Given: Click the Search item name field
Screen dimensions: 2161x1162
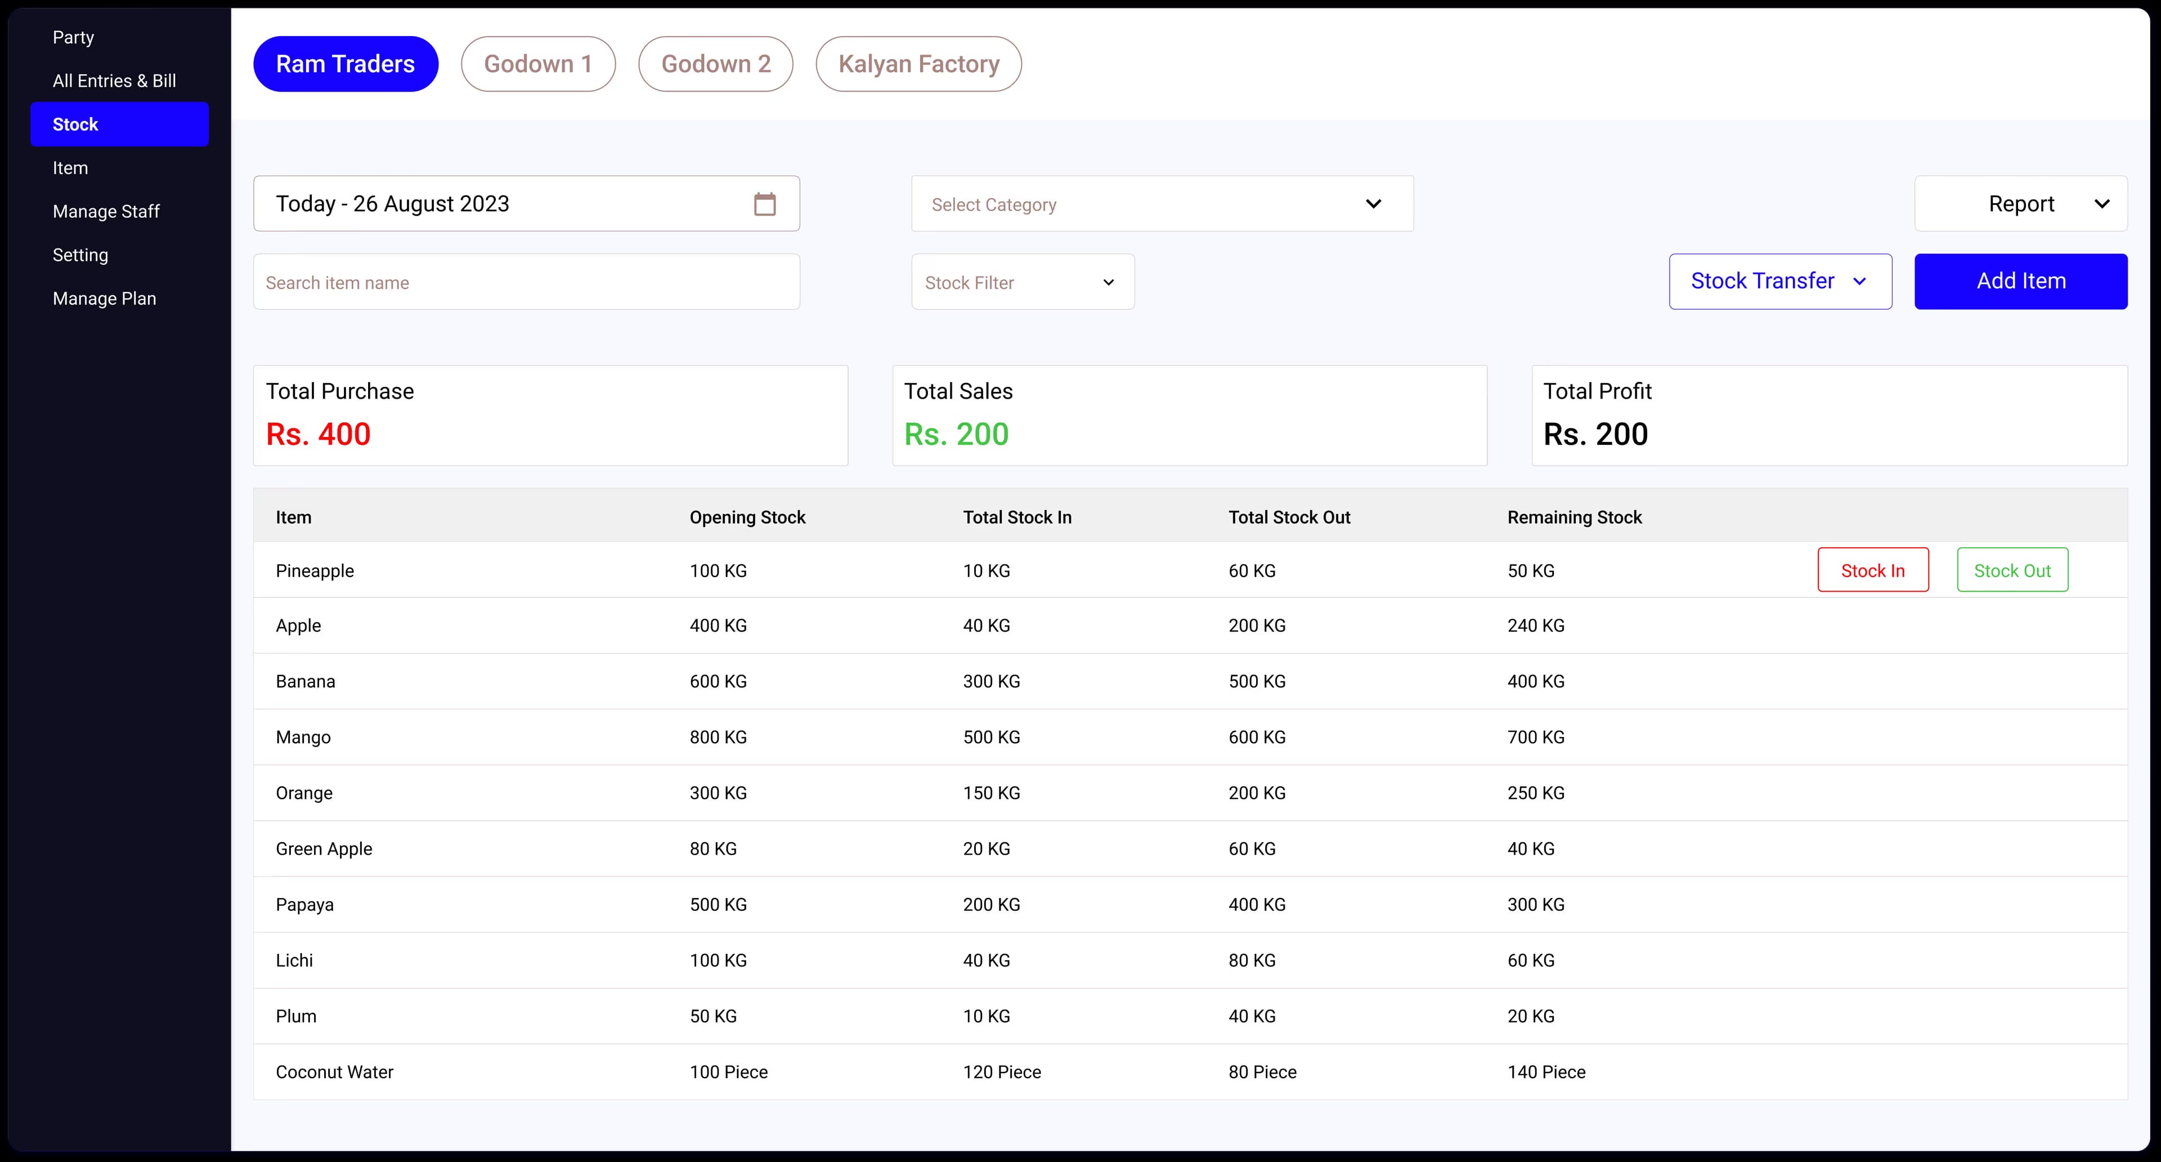Looking at the screenshot, I should coord(527,282).
